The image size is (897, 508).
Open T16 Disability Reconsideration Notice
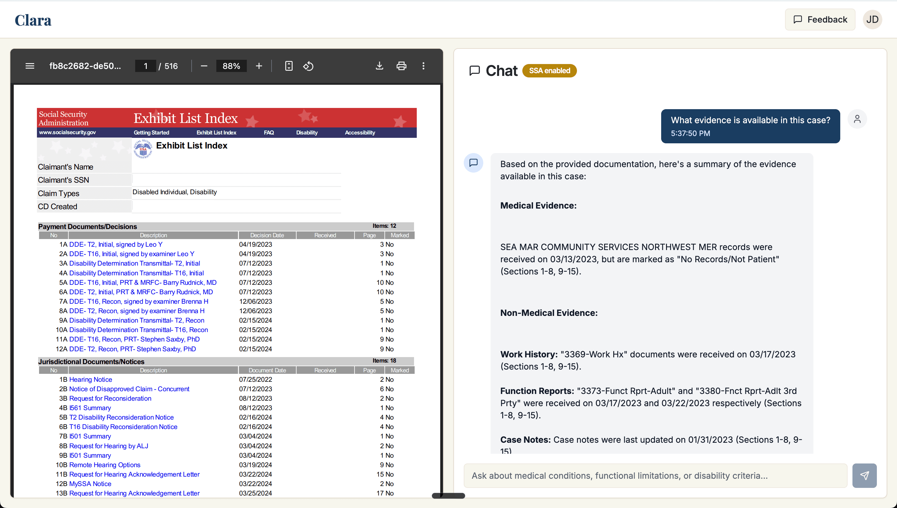click(123, 426)
